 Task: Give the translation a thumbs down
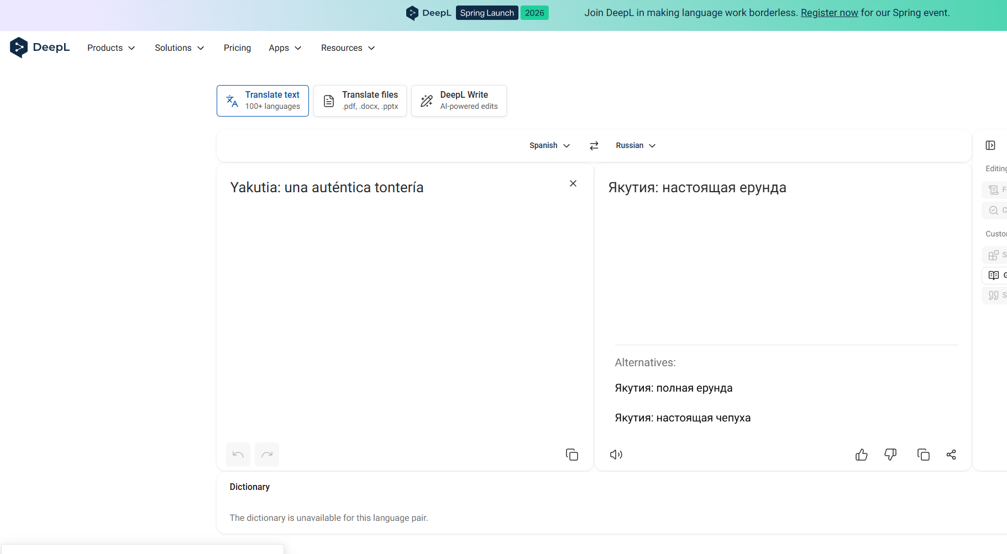click(890, 455)
